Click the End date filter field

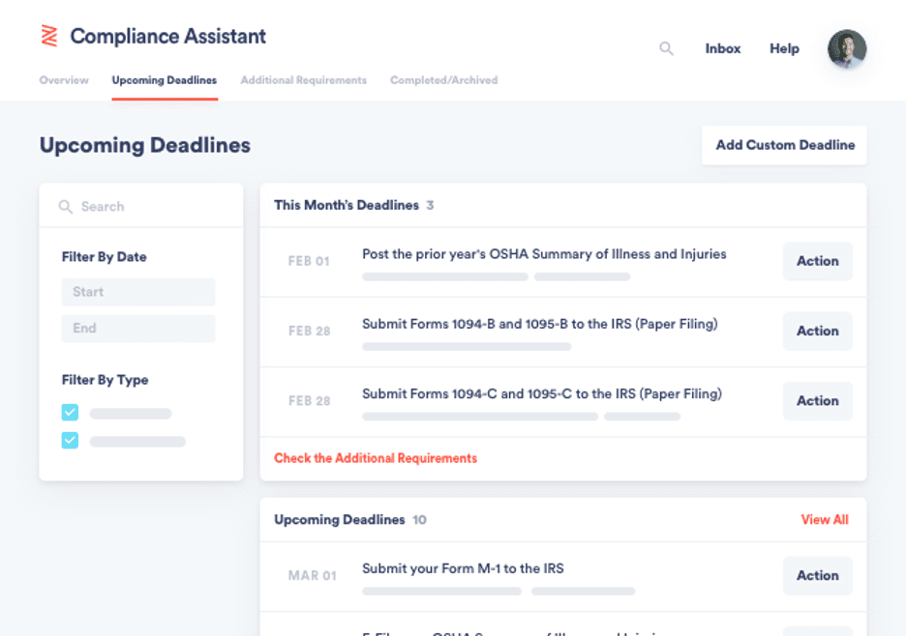coord(137,328)
